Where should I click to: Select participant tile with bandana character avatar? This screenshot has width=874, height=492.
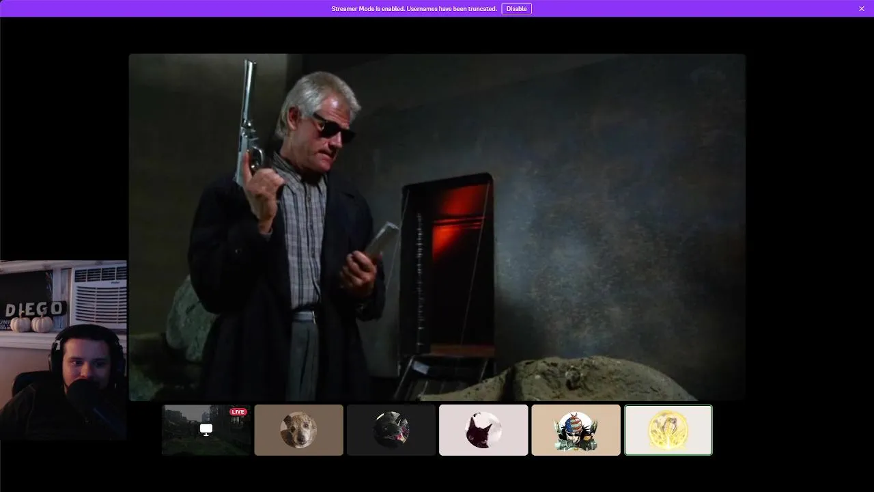point(576,430)
